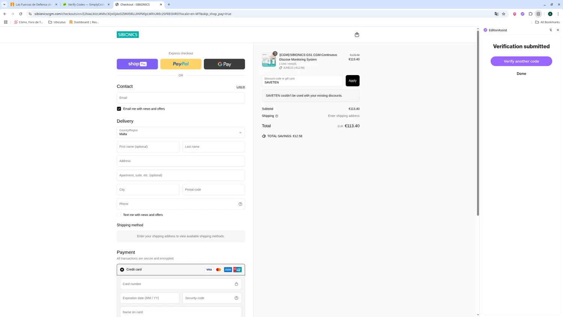Open the Cómo, Foro de T... bookmark
This screenshot has height=317, width=563.
click(29, 22)
